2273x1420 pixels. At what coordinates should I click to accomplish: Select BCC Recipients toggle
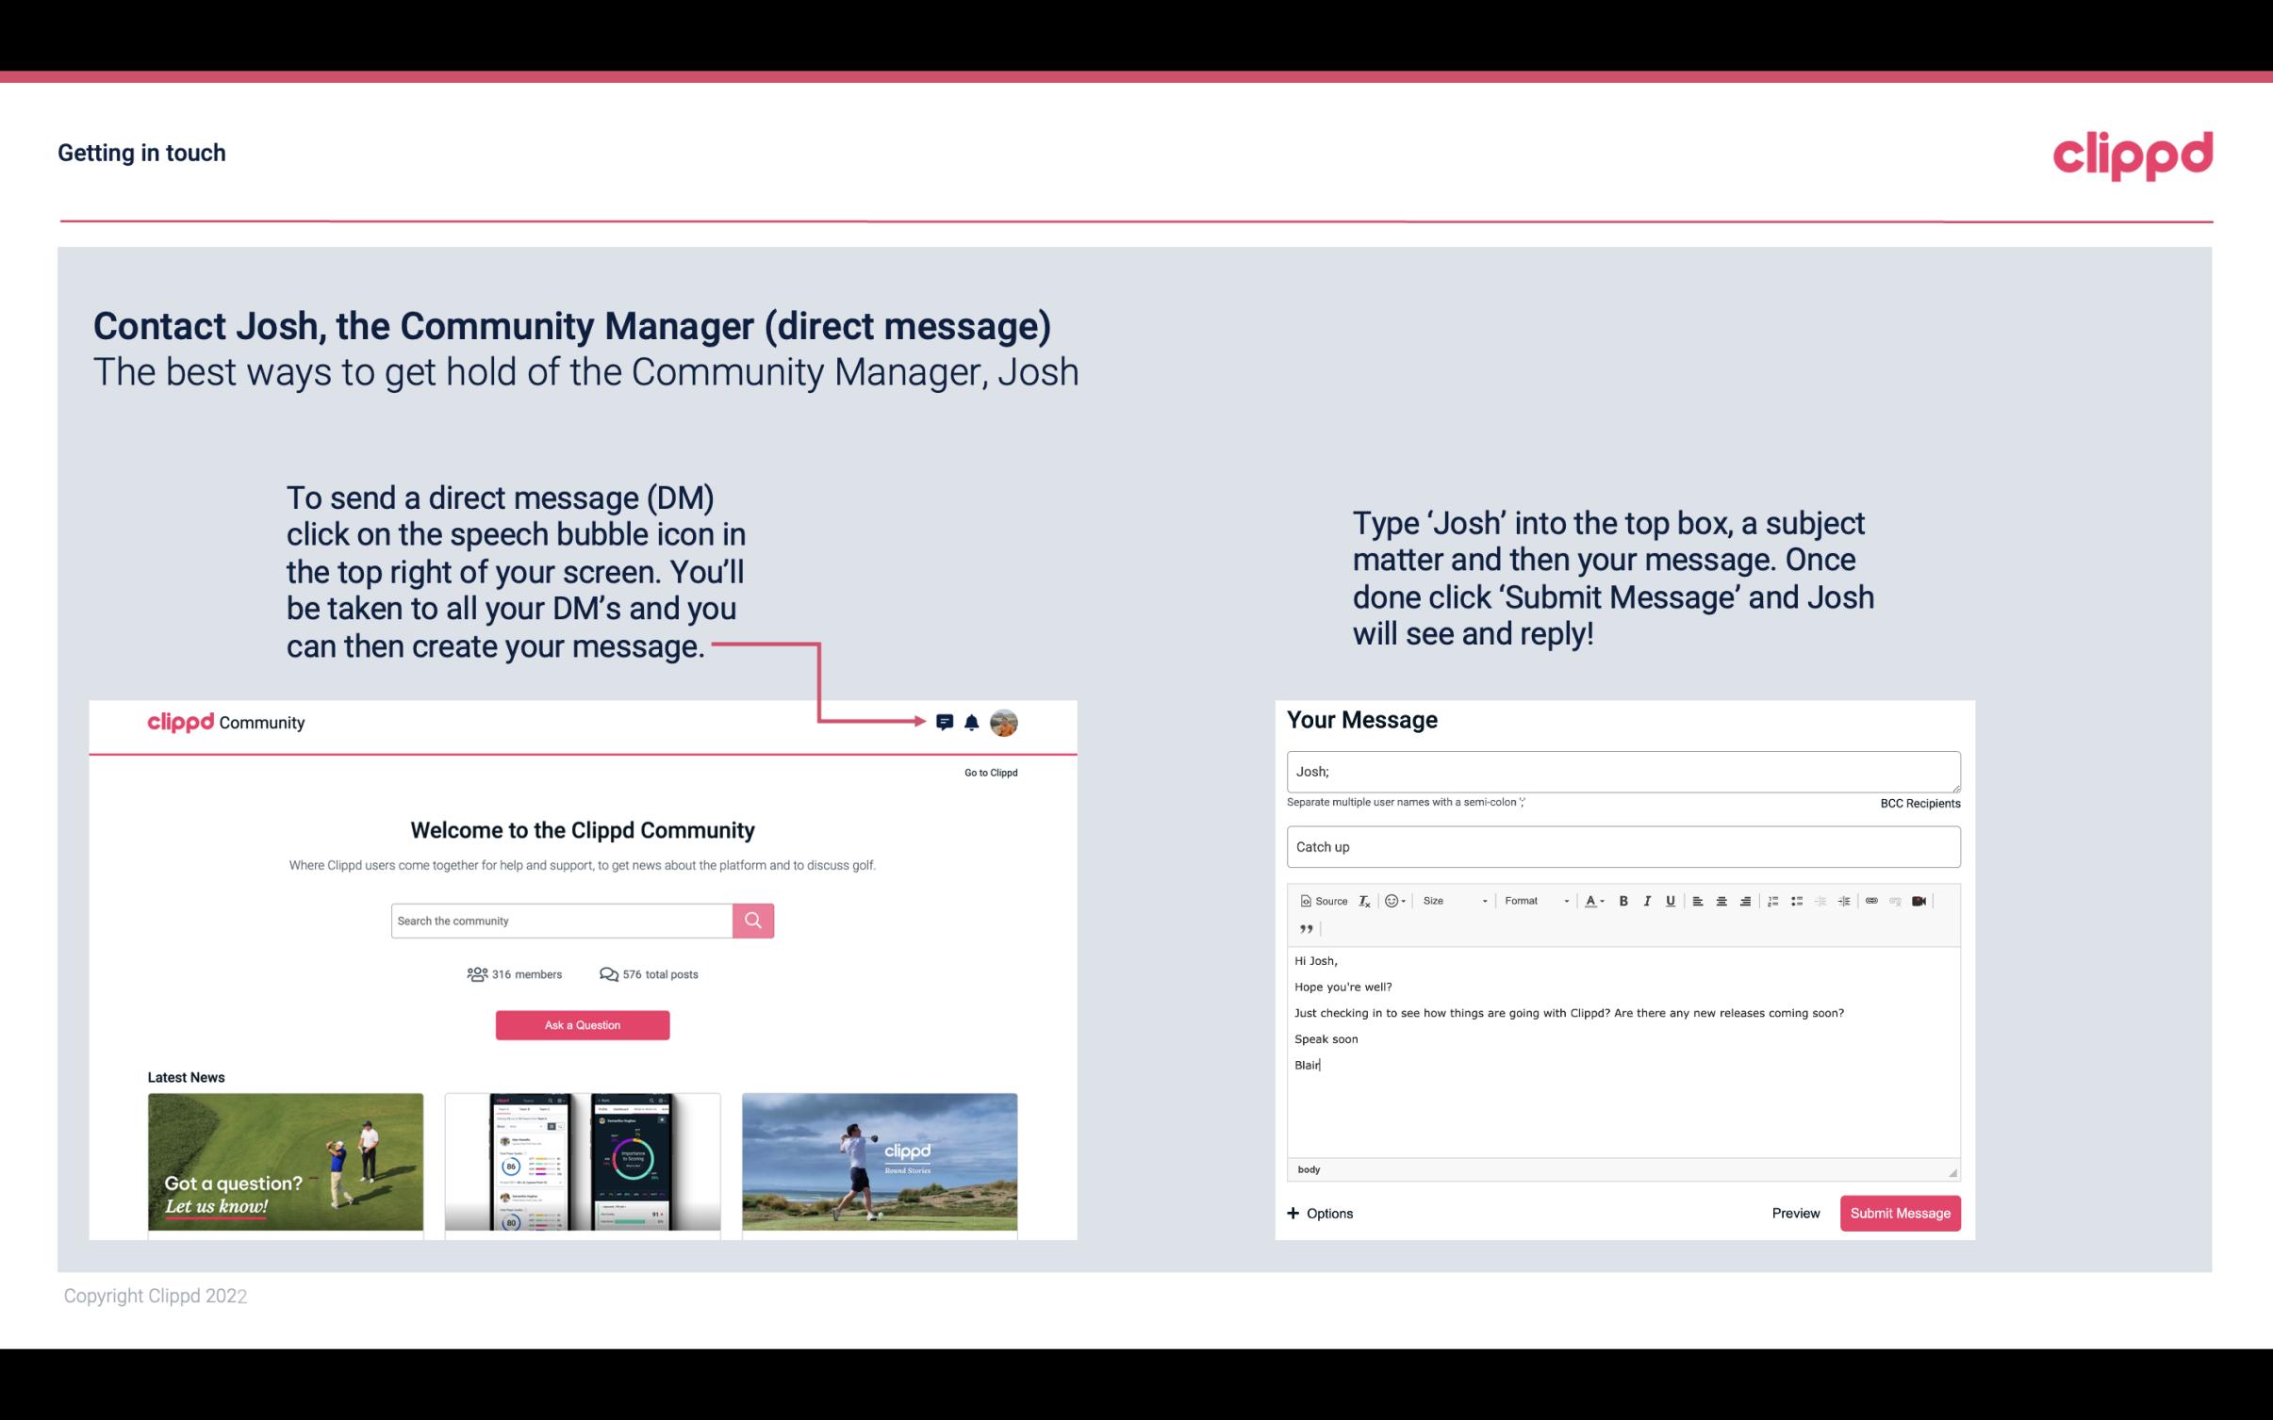coord(1919,803)
